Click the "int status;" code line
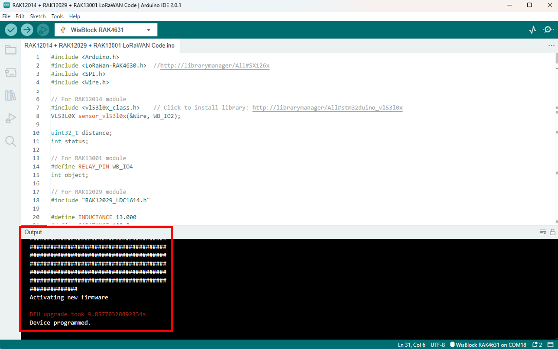 pos(69,141)
